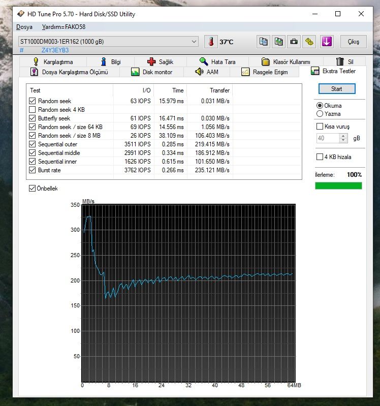
Task: Click the purple download arrow icon
Action: 327,42
